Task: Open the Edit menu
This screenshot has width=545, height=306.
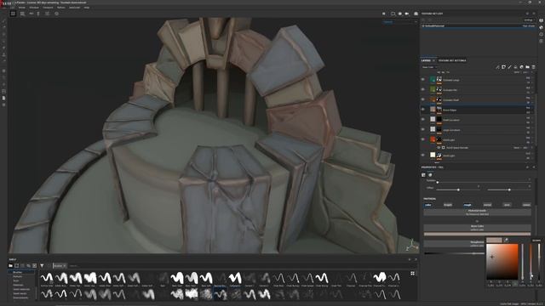Action: [x=13, y=8]
